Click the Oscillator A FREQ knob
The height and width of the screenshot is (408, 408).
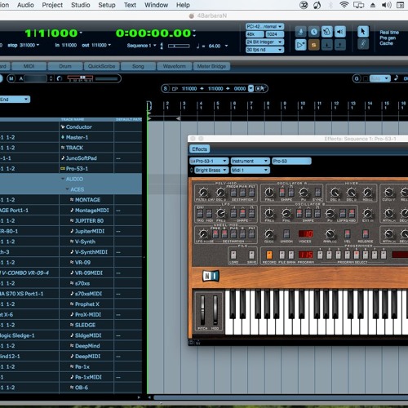(269, 193)
